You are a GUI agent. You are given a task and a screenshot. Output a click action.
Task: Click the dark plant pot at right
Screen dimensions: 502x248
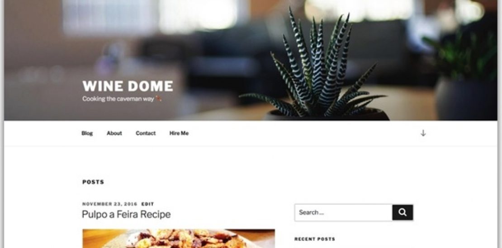coord(466,99)
